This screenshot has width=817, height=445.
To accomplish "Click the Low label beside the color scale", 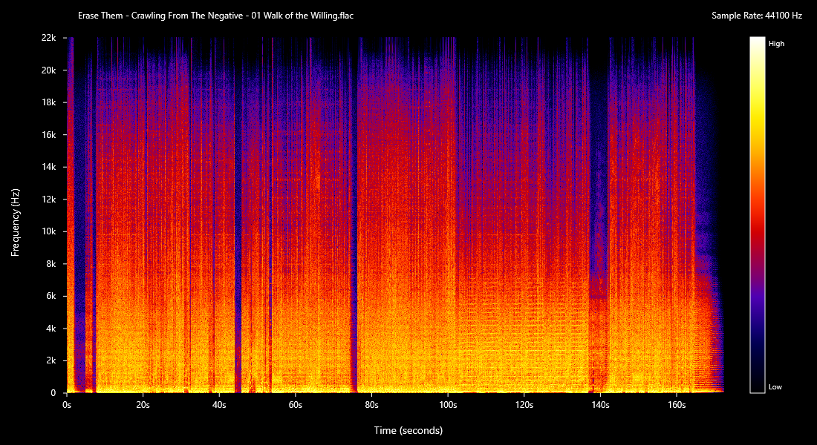I will pyautogui.click(x=775, y=387).
